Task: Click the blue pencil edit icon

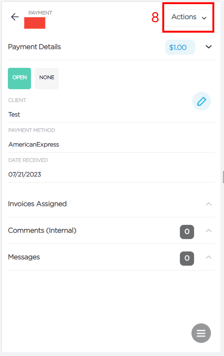Action: tap(201, 101)
